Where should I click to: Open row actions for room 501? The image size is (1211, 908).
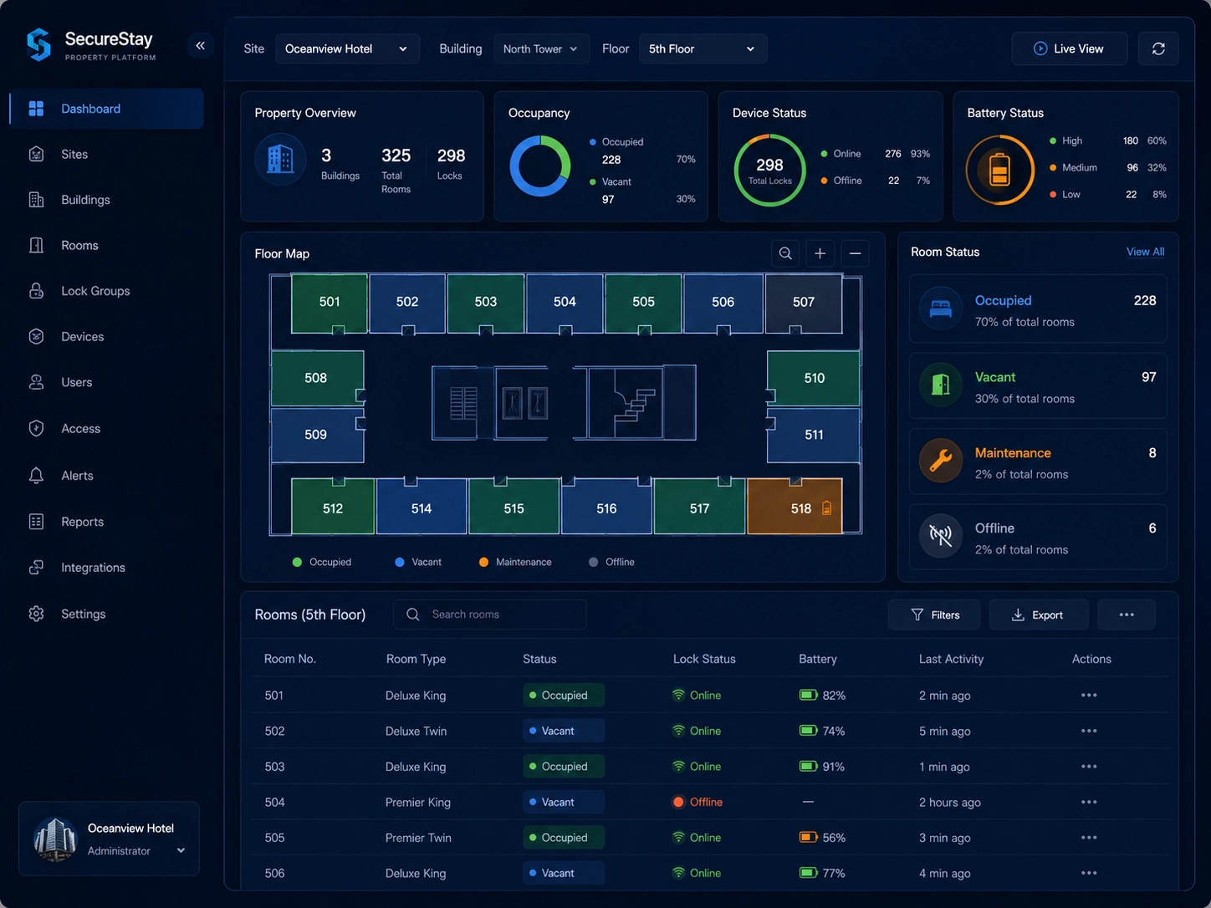[1089, 695]
